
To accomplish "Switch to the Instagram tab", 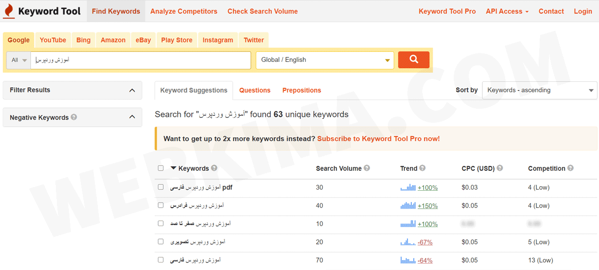I will point(218,40).
